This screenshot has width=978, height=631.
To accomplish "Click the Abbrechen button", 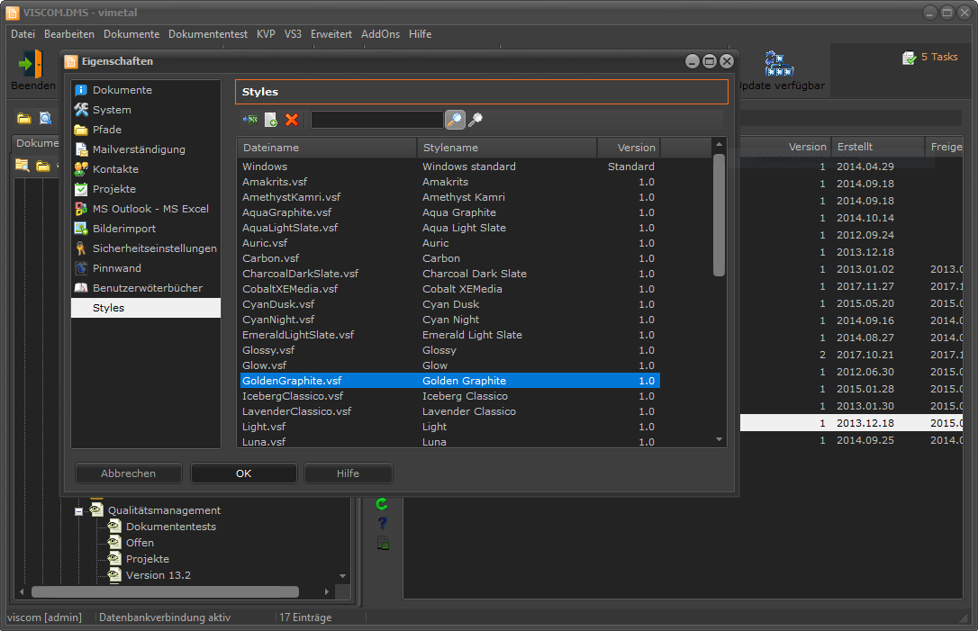I will 129,473.
